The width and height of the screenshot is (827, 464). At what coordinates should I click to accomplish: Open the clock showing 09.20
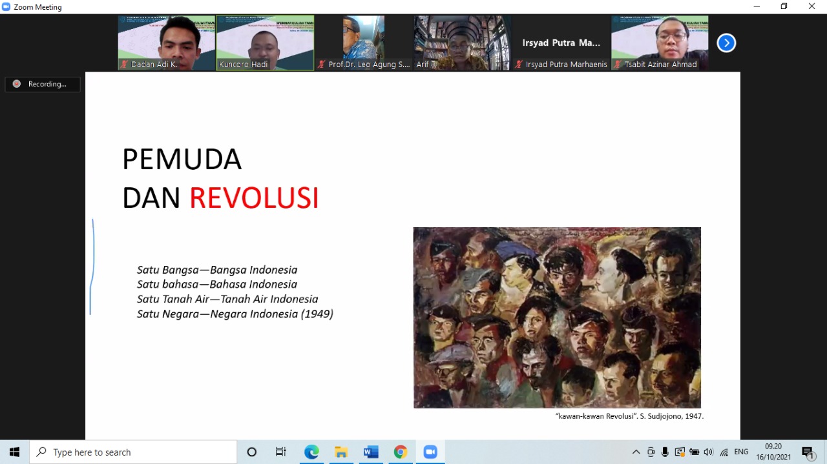coord(773,452)
